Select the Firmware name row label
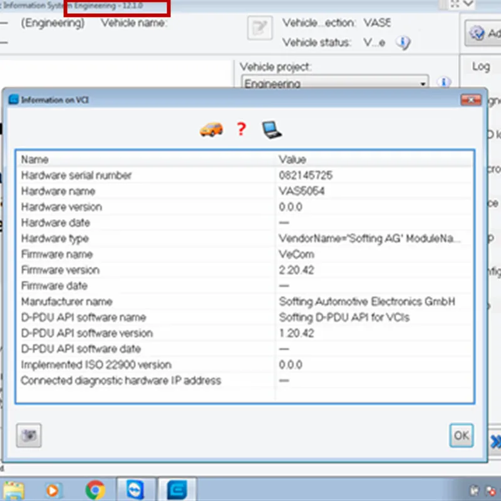Viewport: 501px width, 501px height. pyautogui.click(x=56, y=254)
